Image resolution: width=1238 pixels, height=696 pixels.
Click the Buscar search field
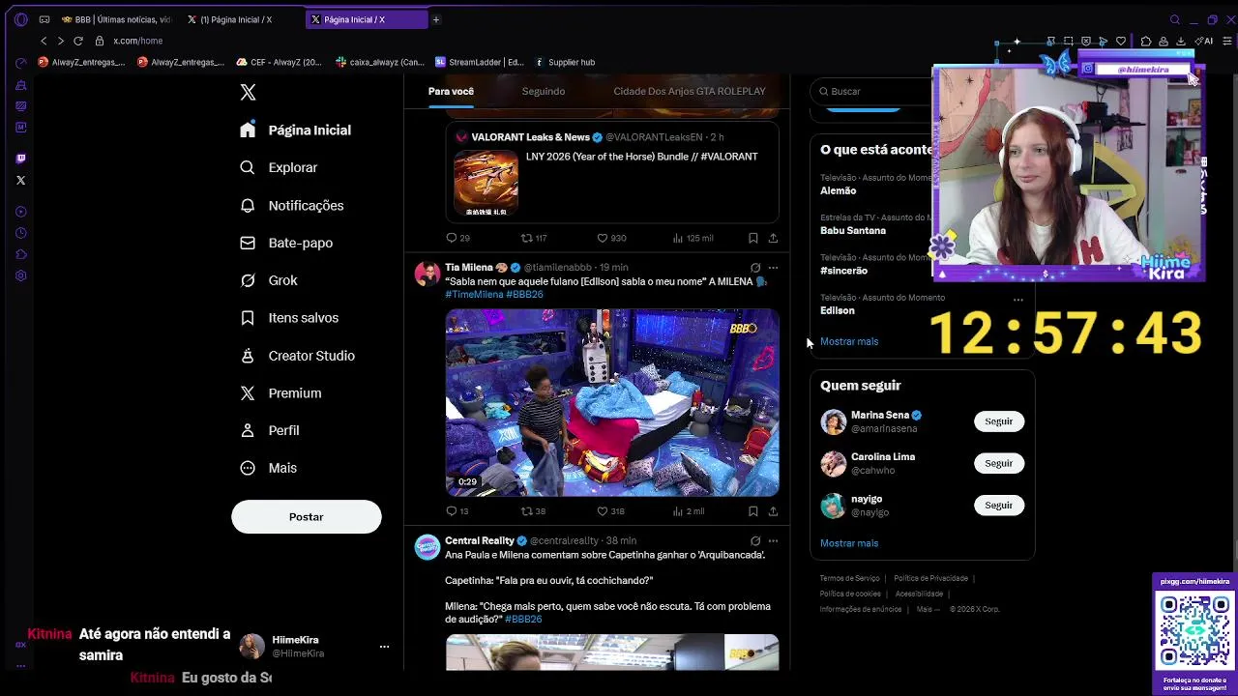coord(870,92)
